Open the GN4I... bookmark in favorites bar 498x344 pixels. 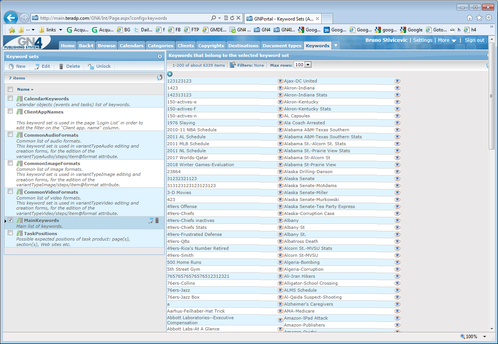285,30
